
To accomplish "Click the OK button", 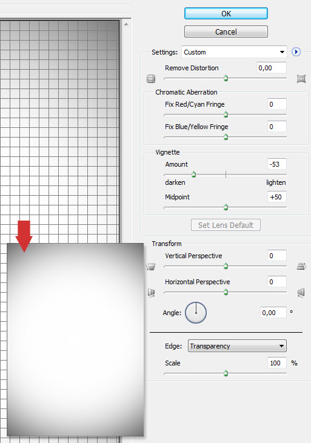I will (226, 13).
